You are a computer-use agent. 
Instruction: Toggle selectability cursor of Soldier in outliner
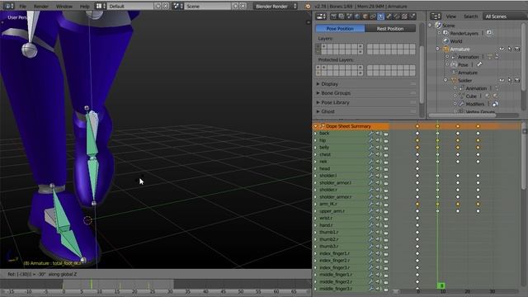pos(510,81)
